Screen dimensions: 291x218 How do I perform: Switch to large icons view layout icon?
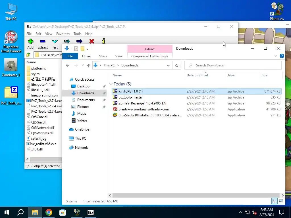281,201
